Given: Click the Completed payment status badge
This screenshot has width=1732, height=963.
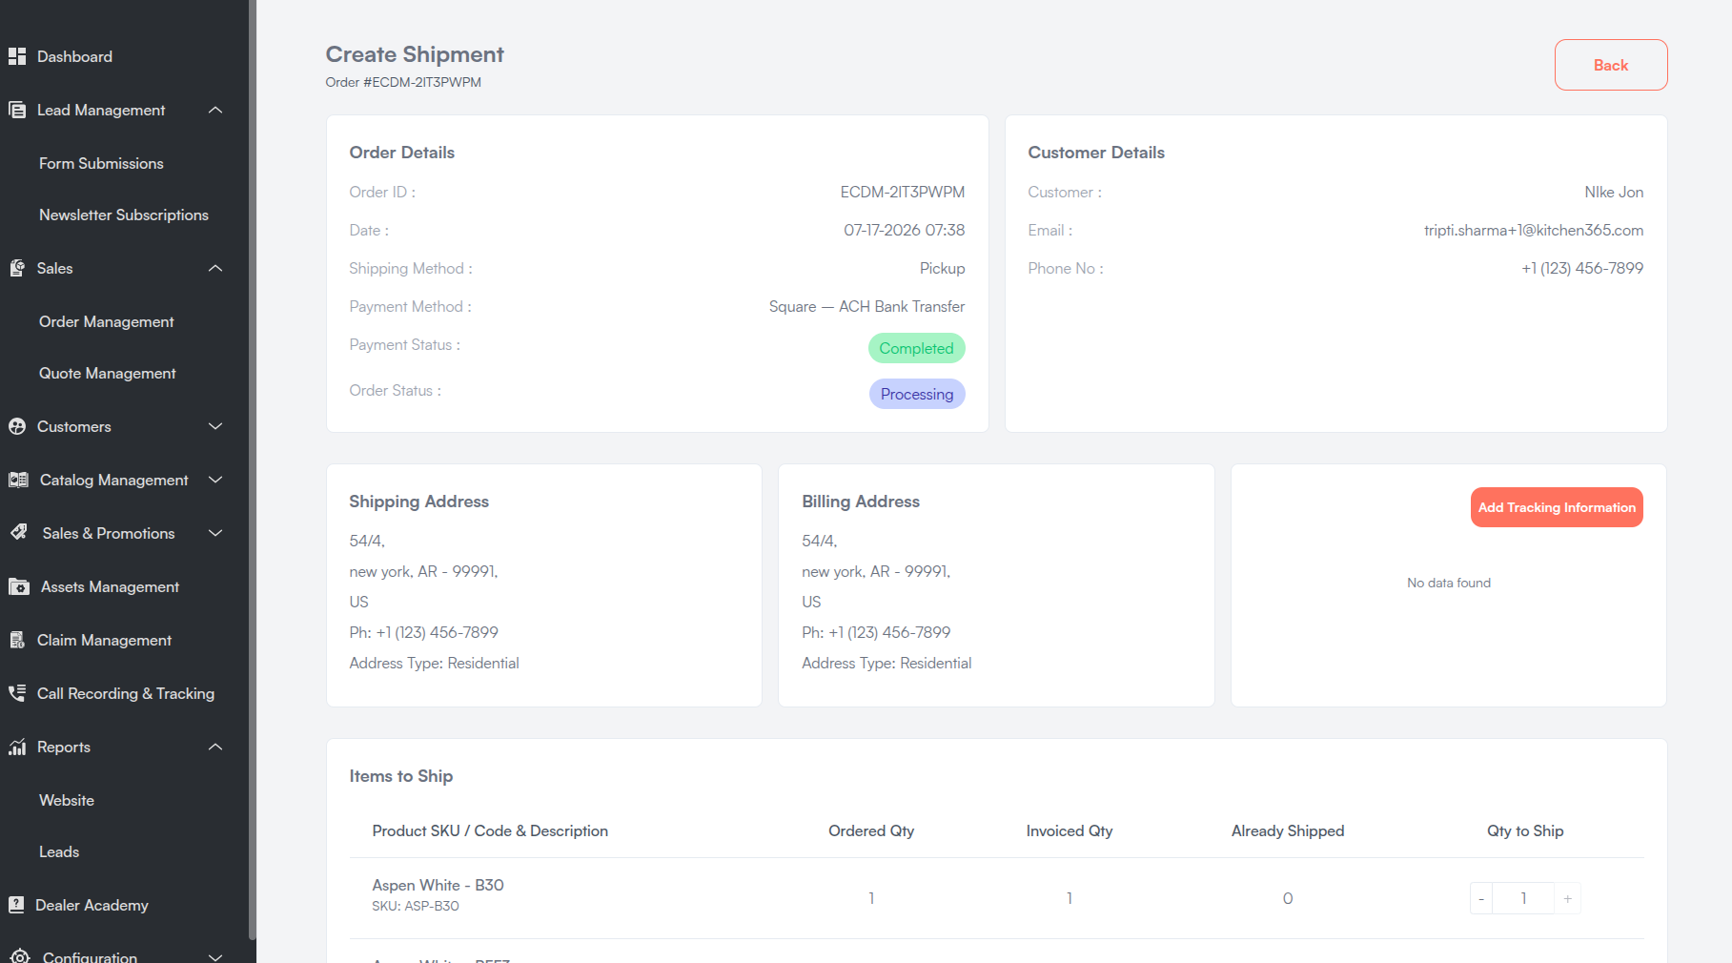Looking at the screenshot, I should point(916,348).
